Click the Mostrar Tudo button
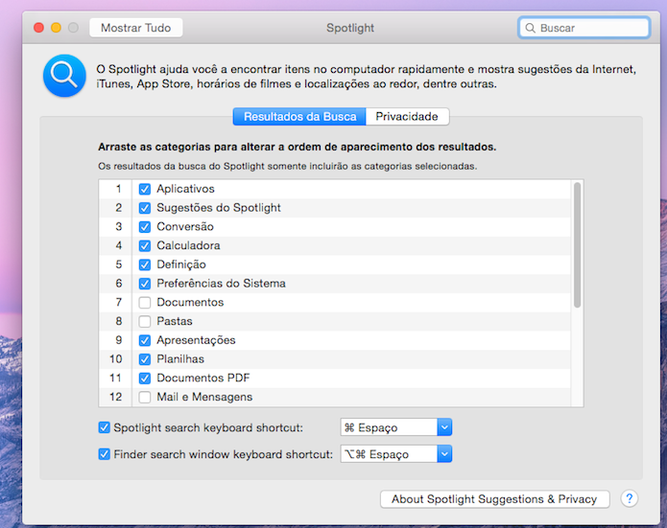This screenshot has width=667, height=528. click(135, 28)
